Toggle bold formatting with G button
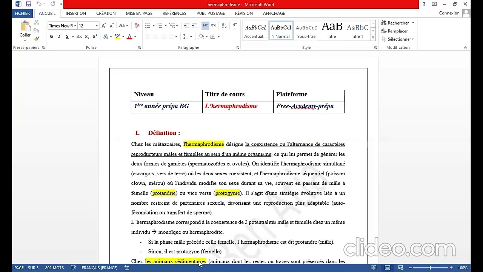This screenshot has width=483, height=272. [51, 37]
